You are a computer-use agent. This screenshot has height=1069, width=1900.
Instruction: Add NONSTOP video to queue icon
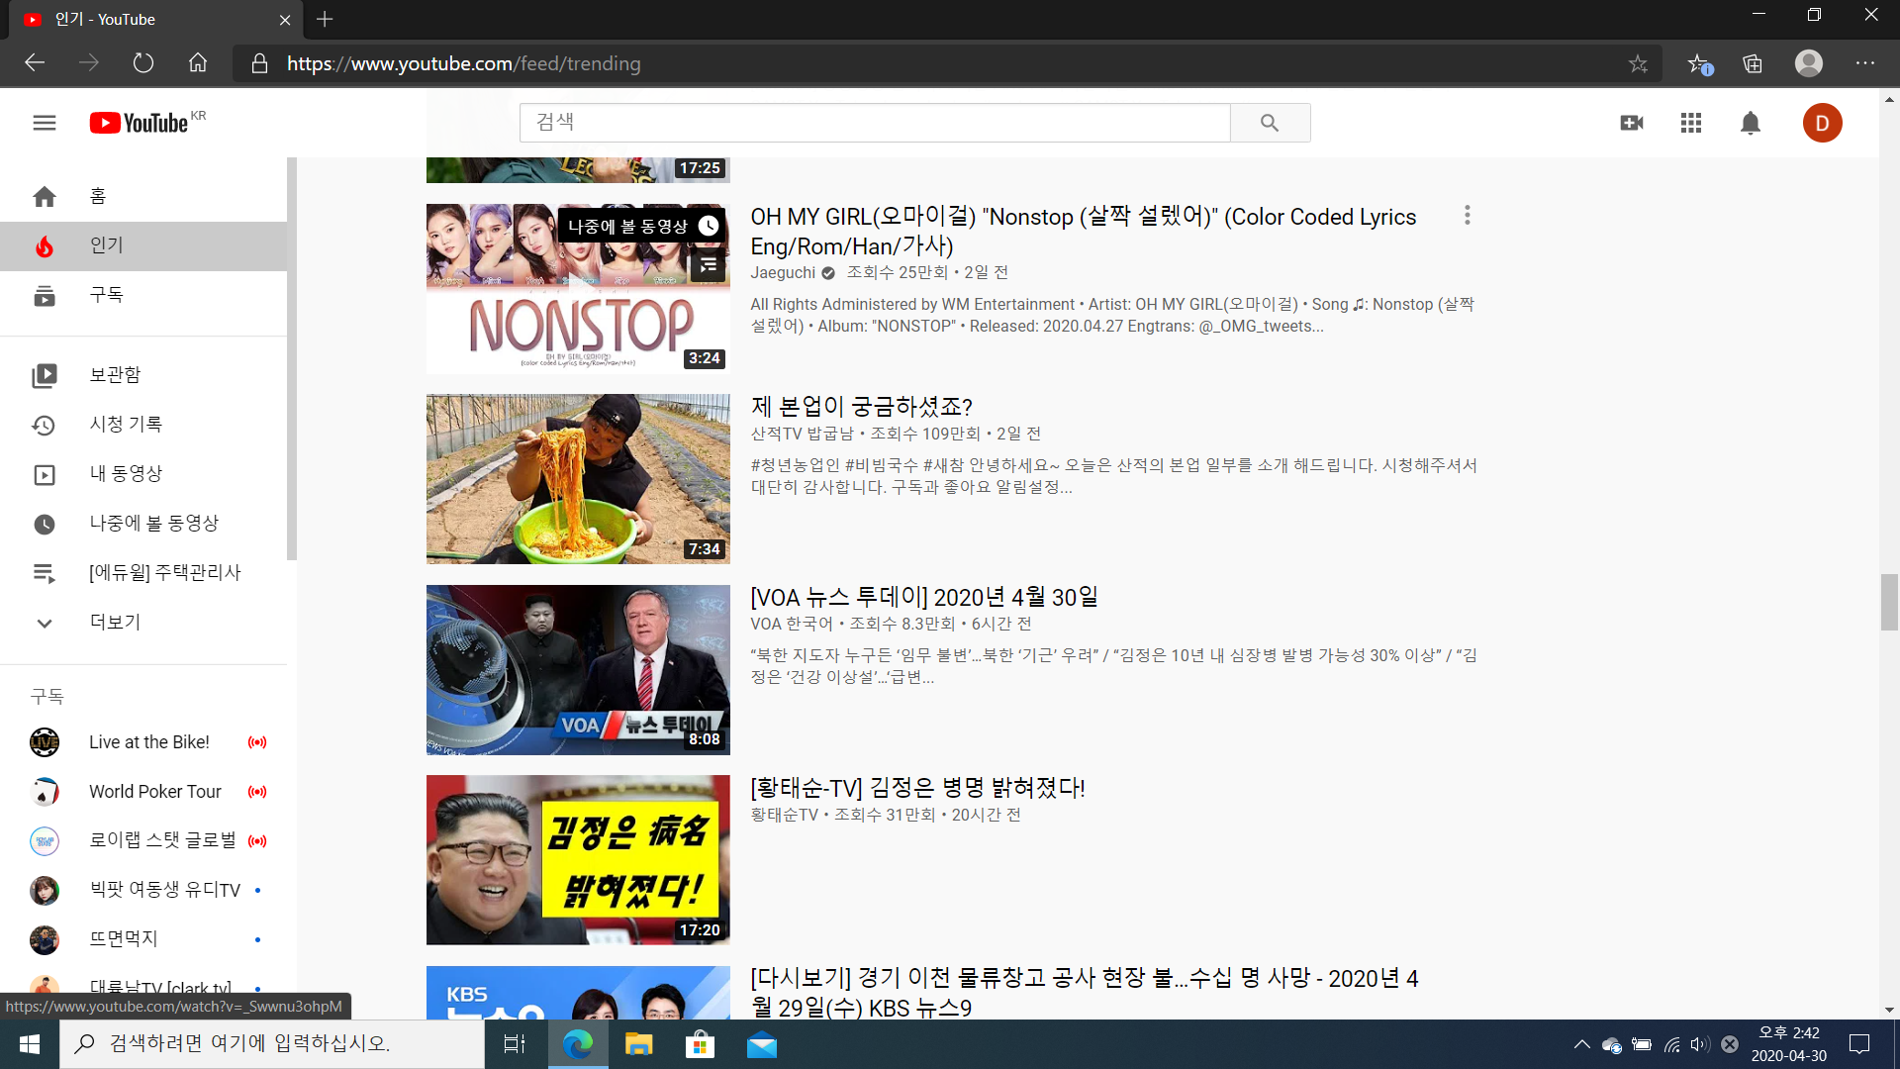[709, 264]
